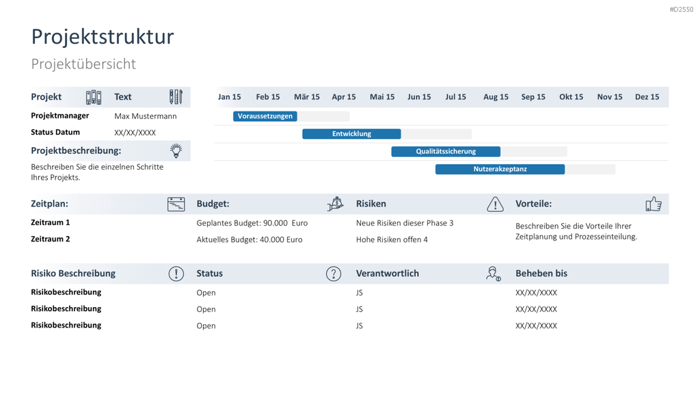Click the calendar schedule icon beside Zeitplan
Viewport: 700px width, 394px height.
[x=176, y=204]
